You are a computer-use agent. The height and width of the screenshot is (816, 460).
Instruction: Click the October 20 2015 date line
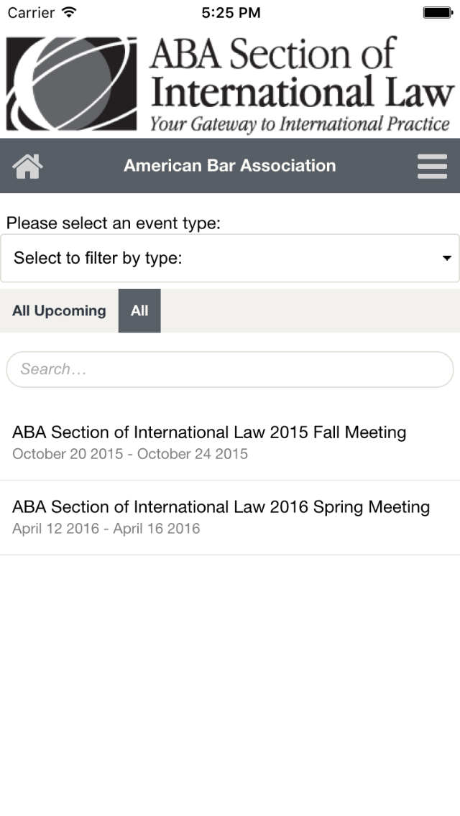pos(130,454)
